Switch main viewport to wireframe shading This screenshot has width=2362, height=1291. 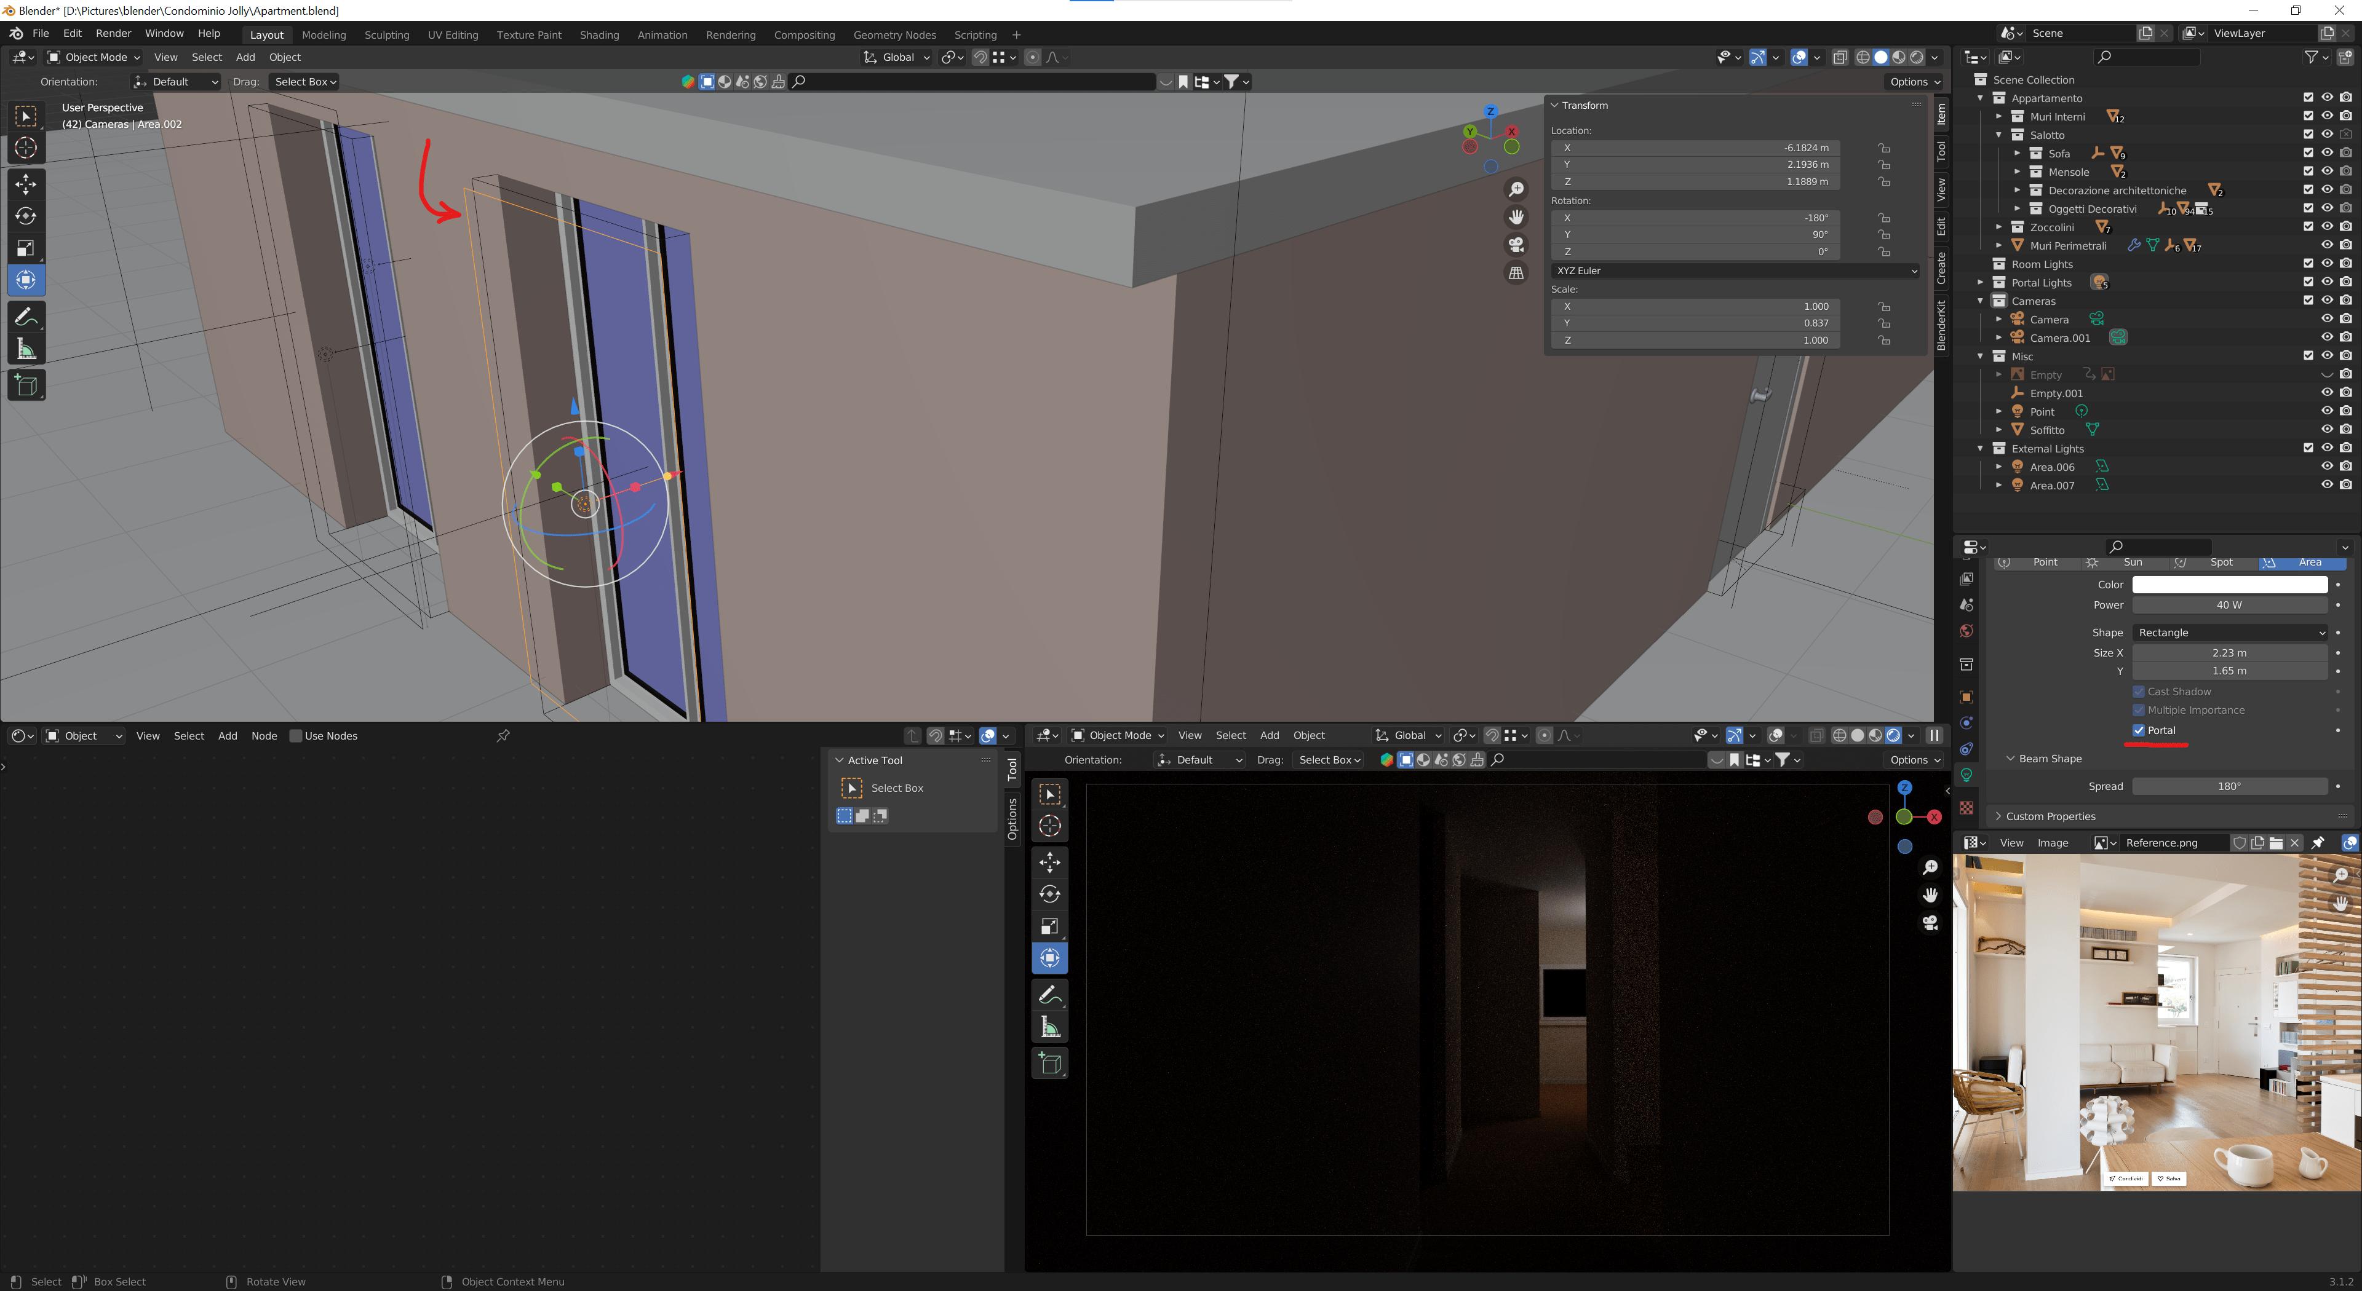(1863, 58)
